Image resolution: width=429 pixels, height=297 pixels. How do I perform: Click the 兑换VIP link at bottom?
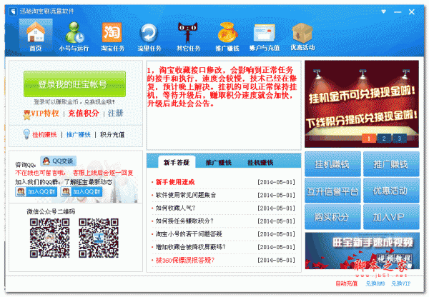(x=401, y=283)
